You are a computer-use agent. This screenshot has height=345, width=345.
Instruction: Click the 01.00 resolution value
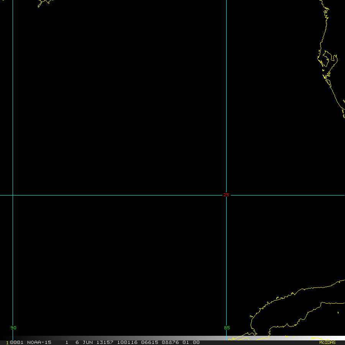(x=191, y=342)
